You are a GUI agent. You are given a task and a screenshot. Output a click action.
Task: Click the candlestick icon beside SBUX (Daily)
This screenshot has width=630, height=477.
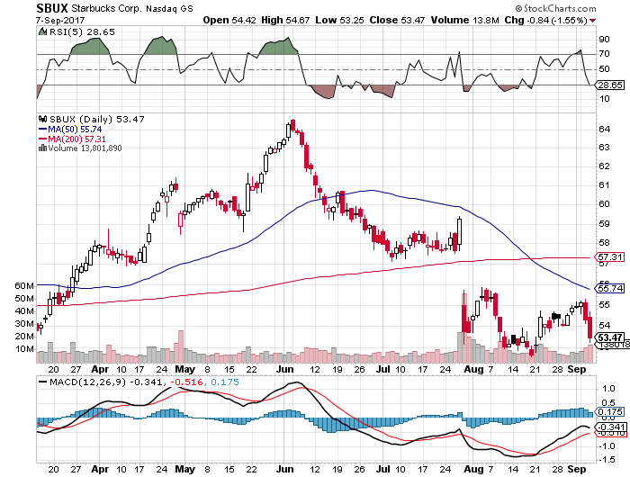[43, 119]
